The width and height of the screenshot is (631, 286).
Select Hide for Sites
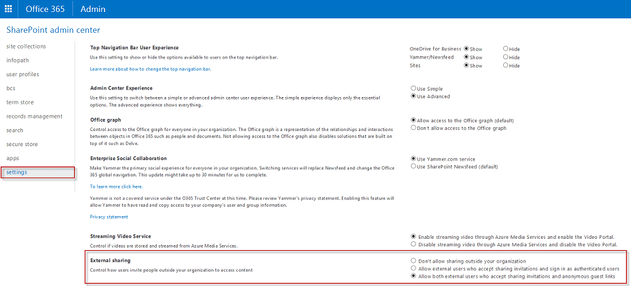coord(506,66)
